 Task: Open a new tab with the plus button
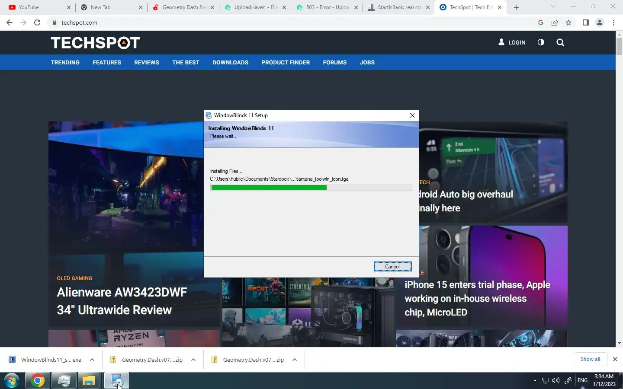click(x=516, y=7)
